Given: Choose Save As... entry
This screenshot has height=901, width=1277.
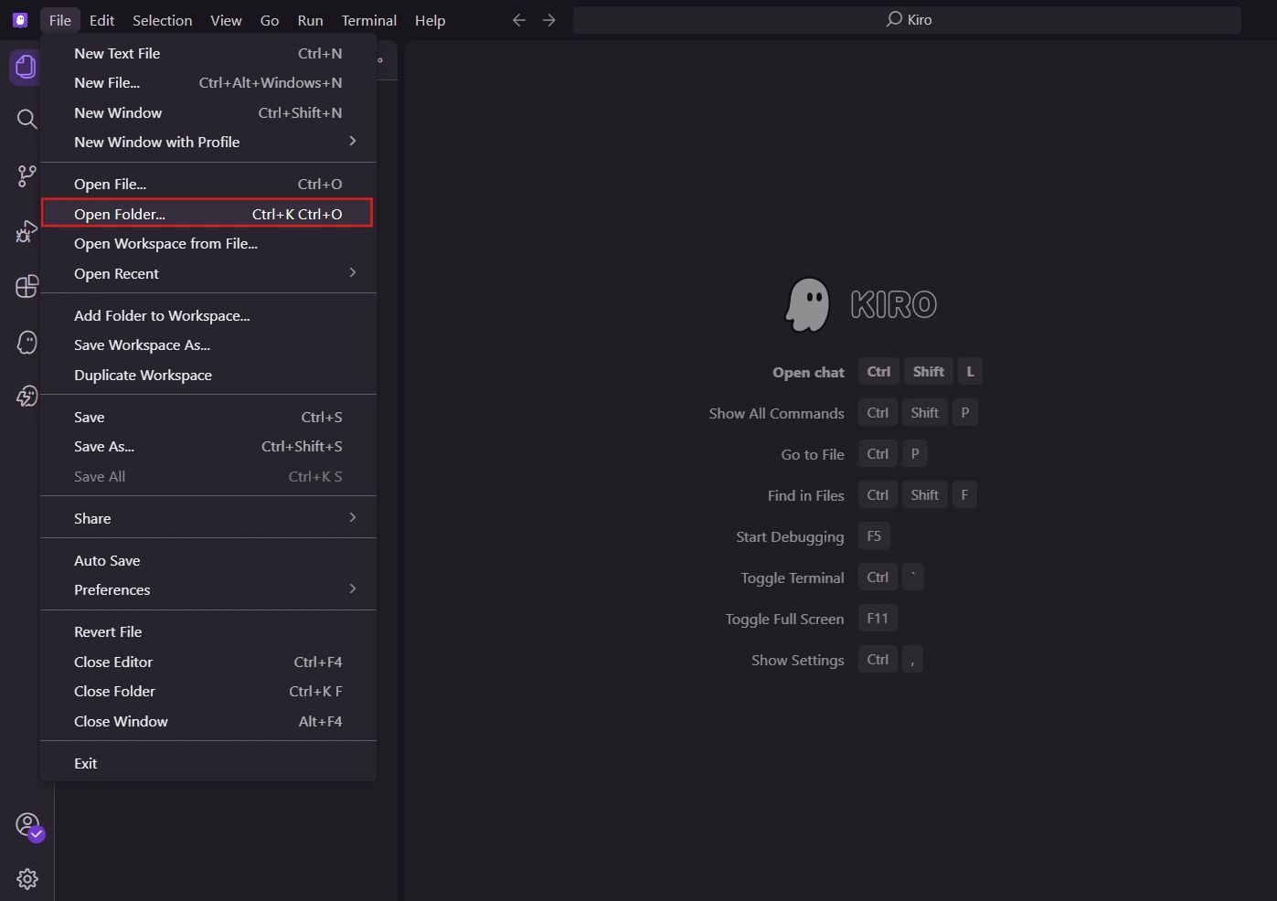Looking at the screenshot, I should point(208,446).
